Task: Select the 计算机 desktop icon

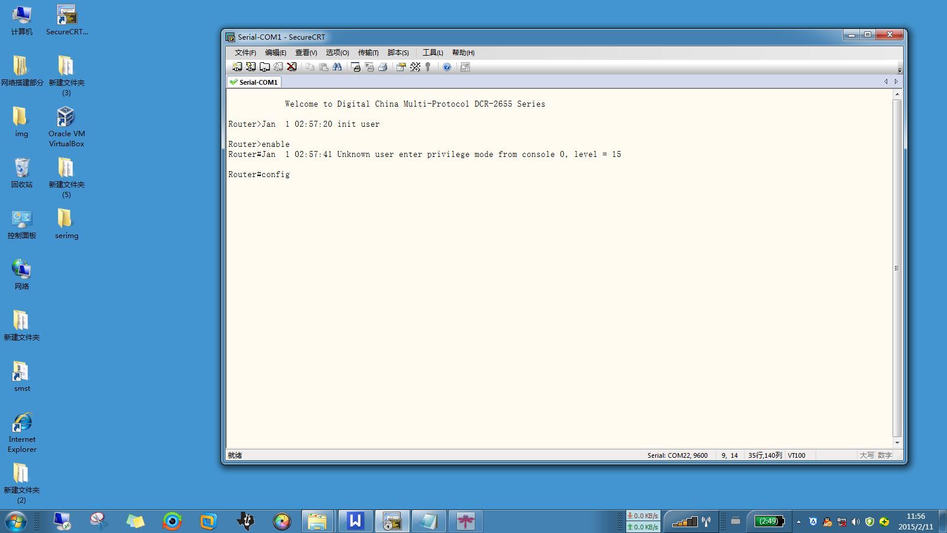Action: click(22, 20)
